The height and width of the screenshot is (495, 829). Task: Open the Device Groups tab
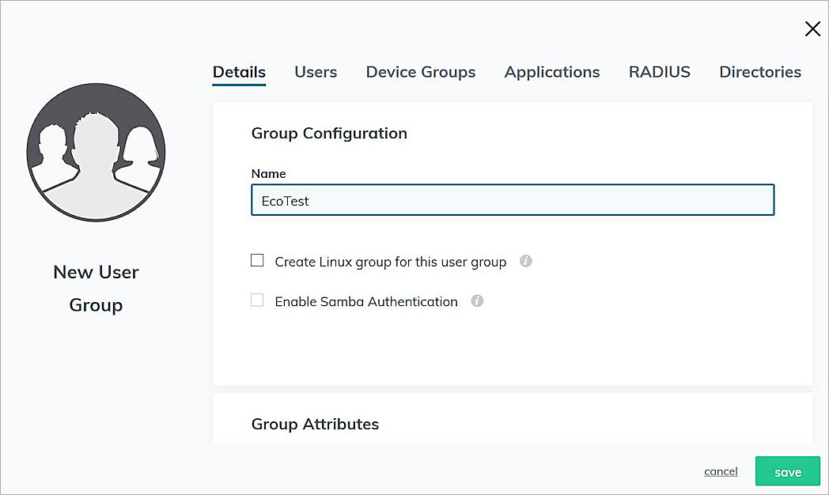[x=420, y=72]
